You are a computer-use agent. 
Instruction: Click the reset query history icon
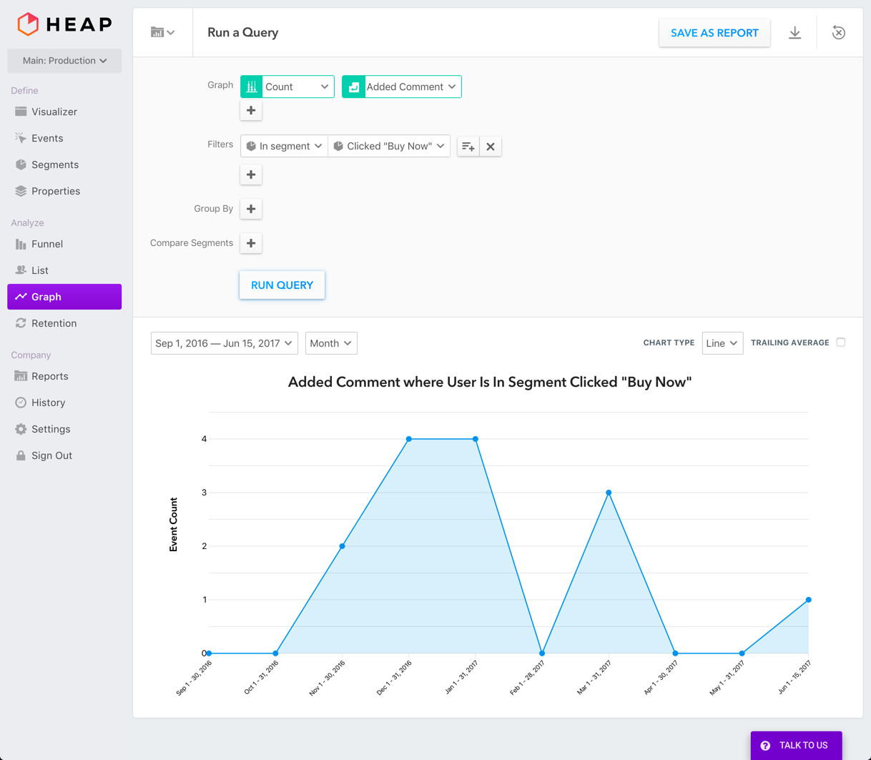[838, 33]
